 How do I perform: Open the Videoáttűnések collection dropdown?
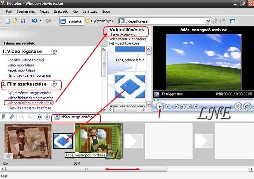coord(208,21)
